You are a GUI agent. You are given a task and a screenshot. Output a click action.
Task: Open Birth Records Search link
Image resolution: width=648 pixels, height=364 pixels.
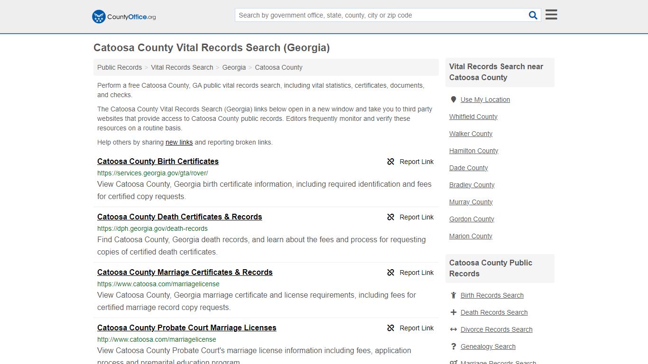(492, 295)
